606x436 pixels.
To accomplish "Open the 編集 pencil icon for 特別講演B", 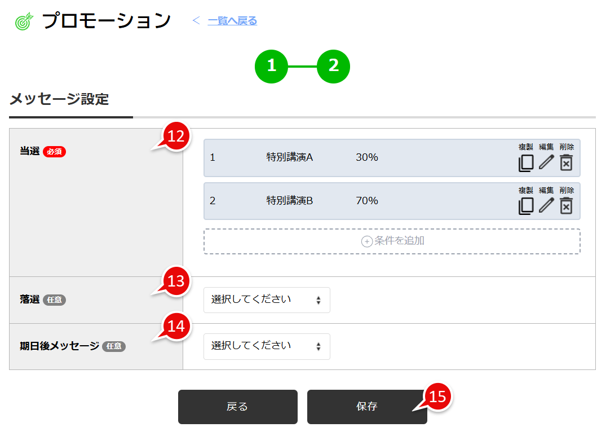I will click(546, 206).
